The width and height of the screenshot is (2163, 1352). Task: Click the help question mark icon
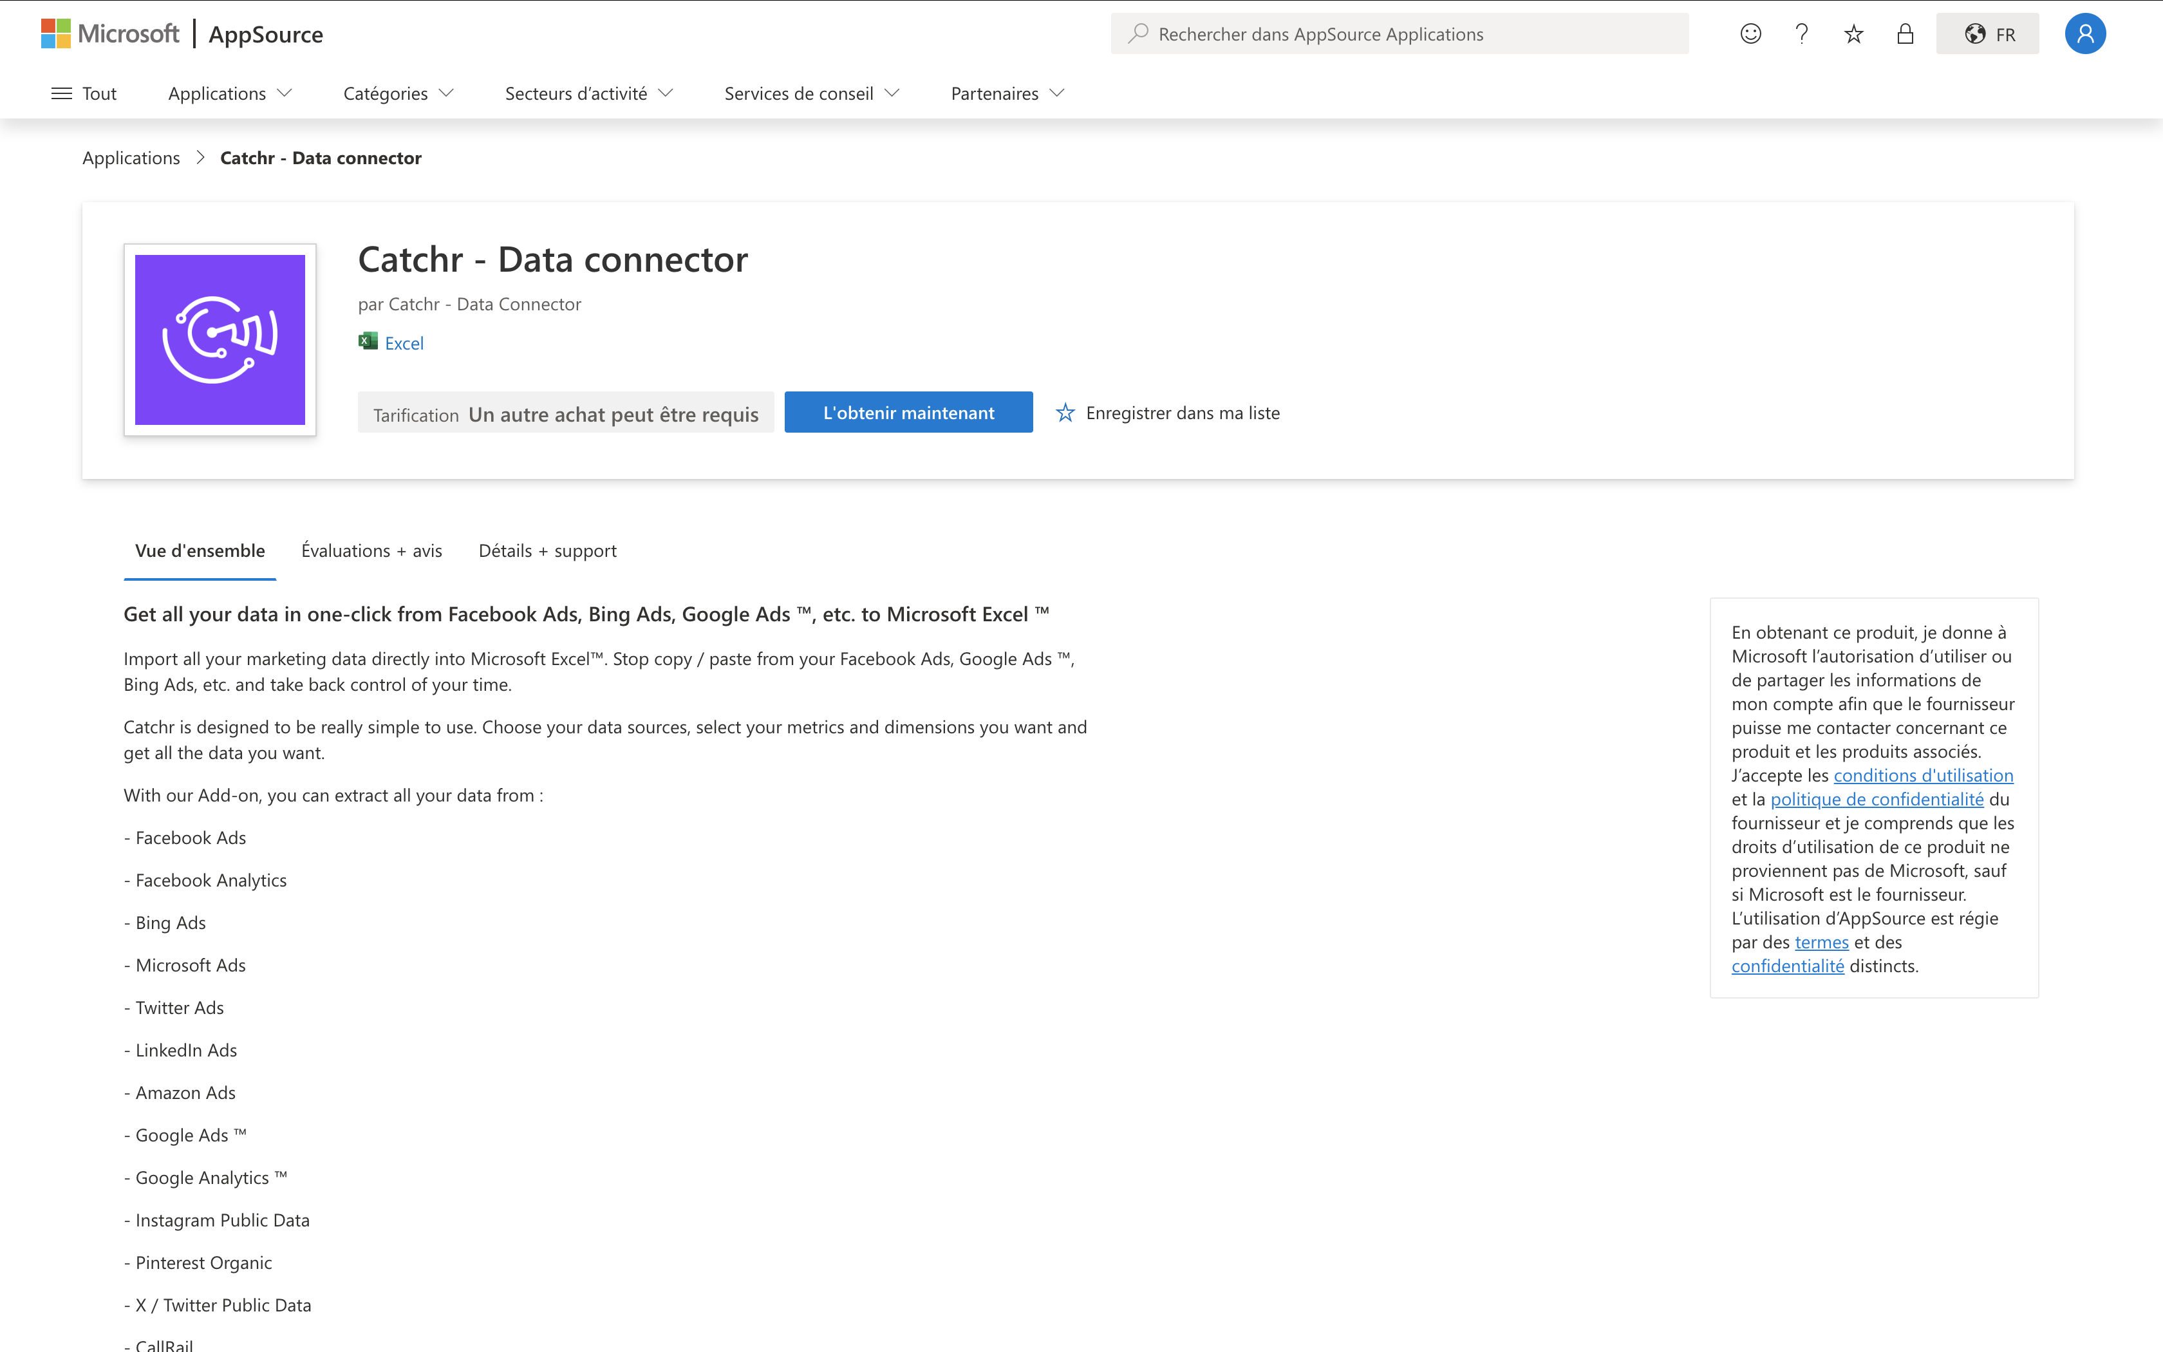1802,34
